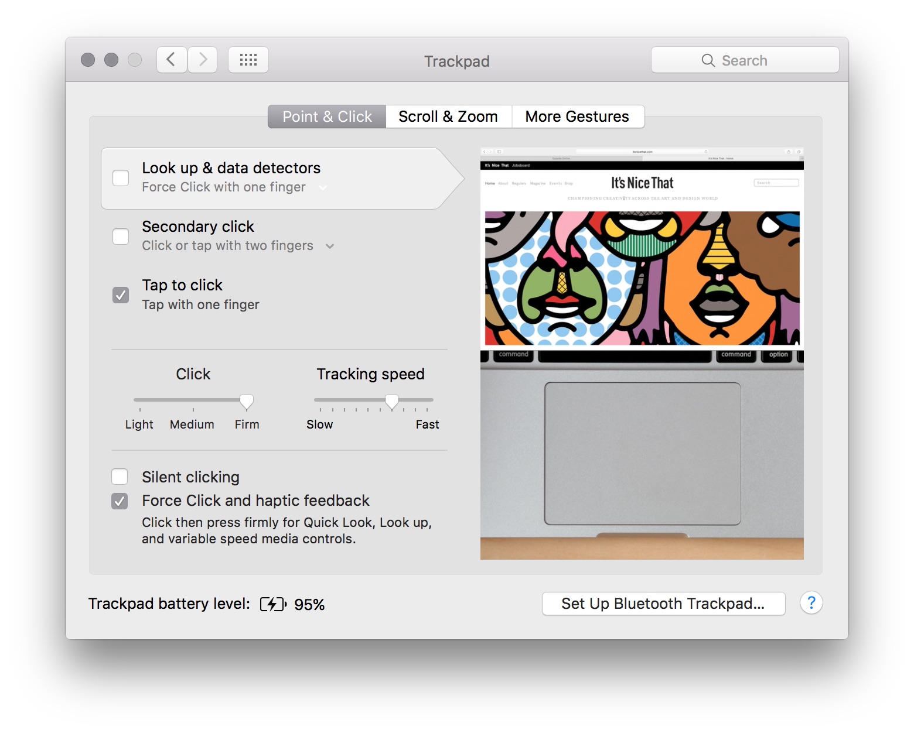
Task: Click the back navigation arrow
Action: click(x=172, y=60)
